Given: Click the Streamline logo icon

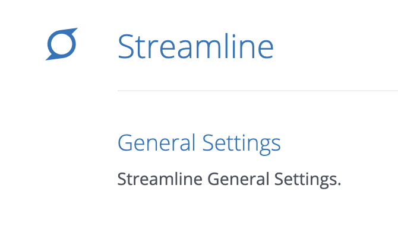Looking at the screenshot, I should pyautogui.click(x=62, y=44).
